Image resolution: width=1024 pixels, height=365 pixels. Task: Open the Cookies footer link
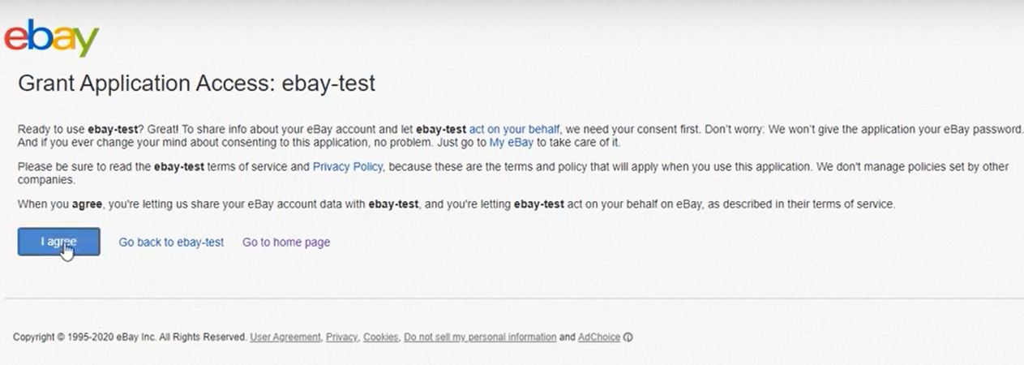click(380, 337)
